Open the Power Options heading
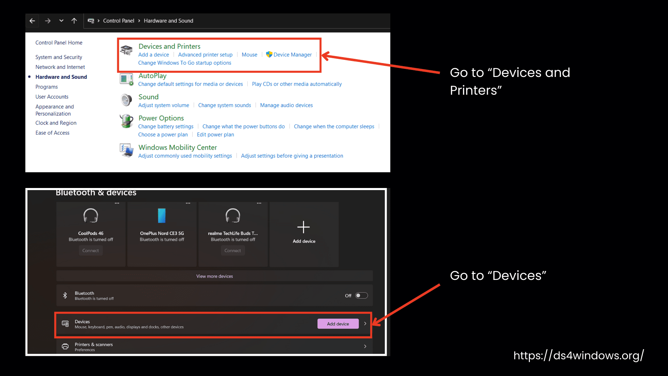The width and height of the screenshot is (668, 376). point(161,118)
